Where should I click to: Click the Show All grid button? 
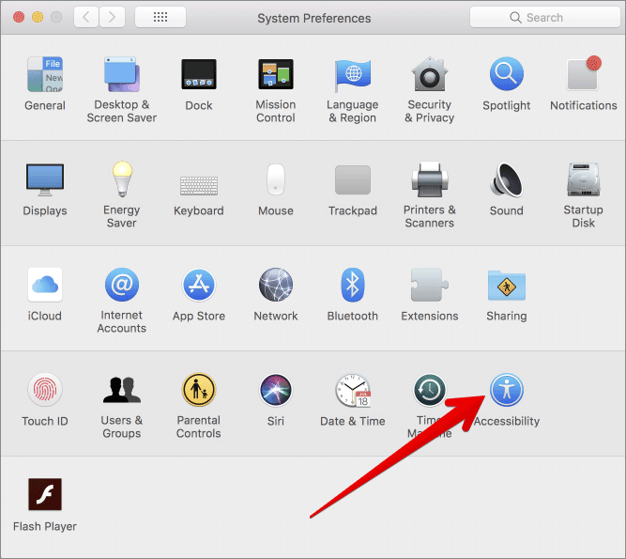(x=160, y=17)
